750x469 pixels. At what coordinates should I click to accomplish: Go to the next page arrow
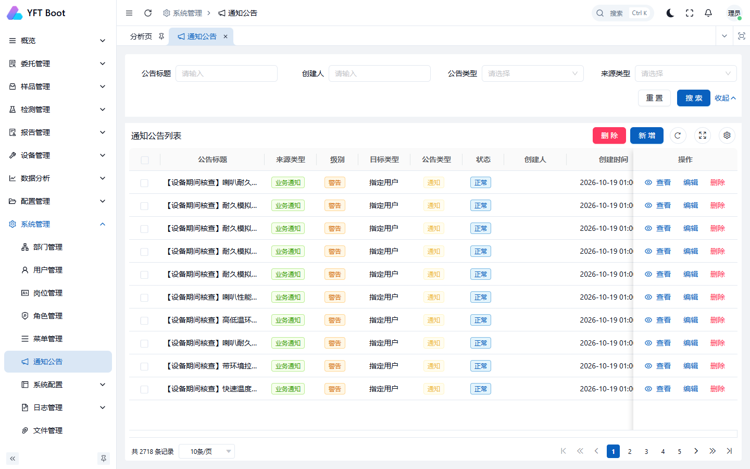click(x=696, y=451)
